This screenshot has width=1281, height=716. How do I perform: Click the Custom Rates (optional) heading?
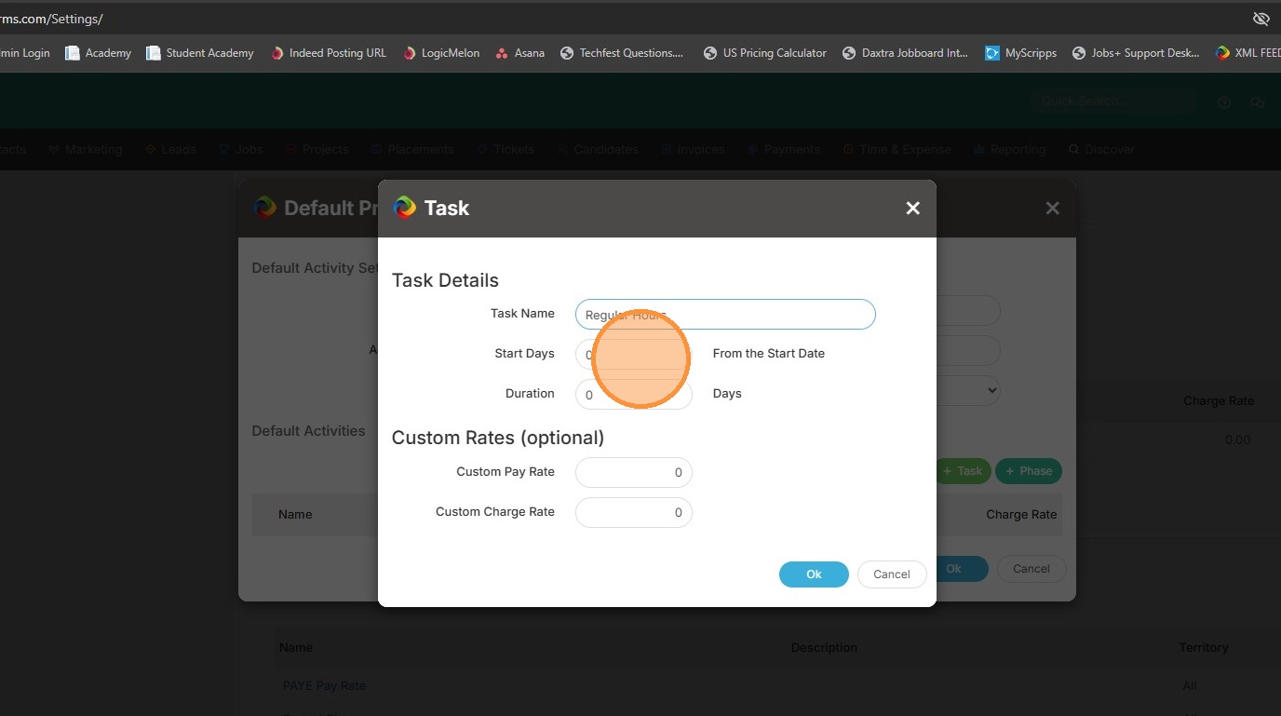pyautogui.click(x=498, y=438)
